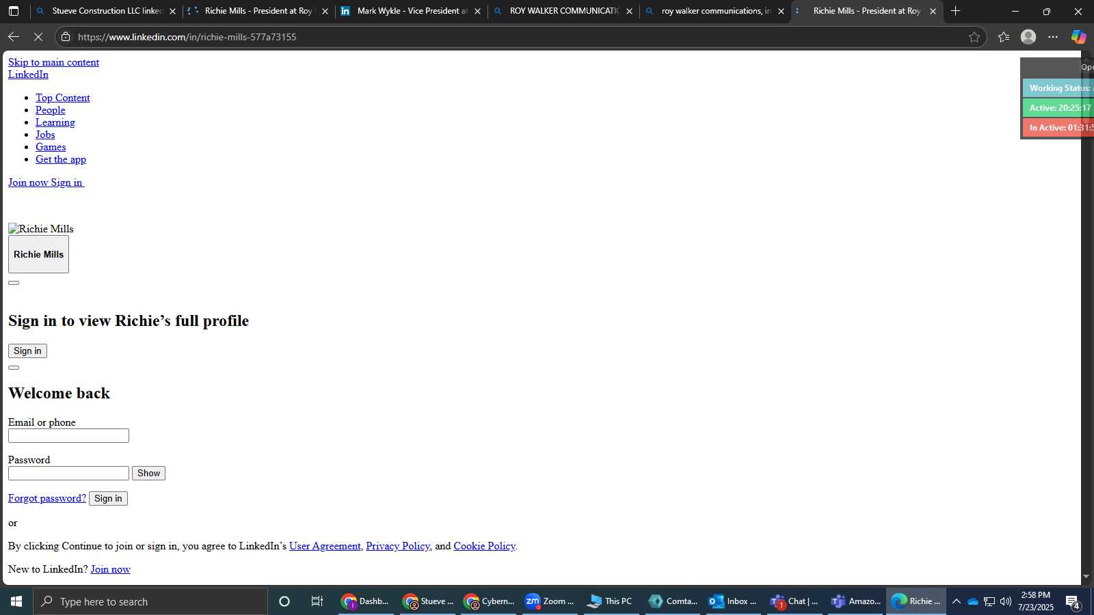Focus the Password field
The width and height of the screenshot is (1094, 615).
point(68,473)
